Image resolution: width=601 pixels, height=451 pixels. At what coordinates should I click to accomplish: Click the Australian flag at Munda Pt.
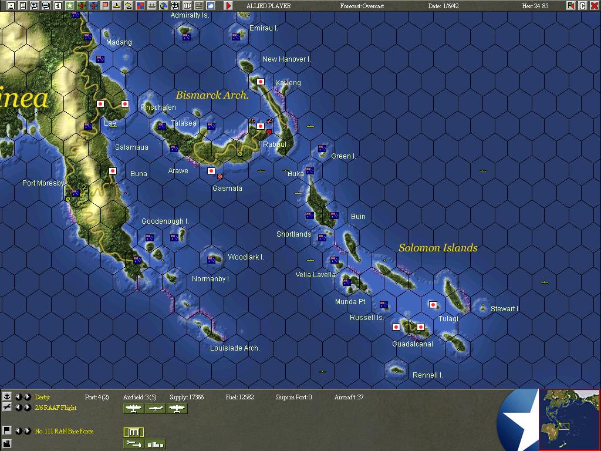coord(347,282)
